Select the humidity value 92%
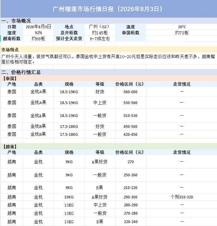 (38, 33)
